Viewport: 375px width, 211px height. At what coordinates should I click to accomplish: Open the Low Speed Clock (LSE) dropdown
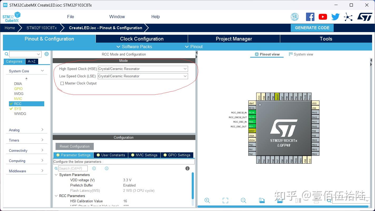pos(185,76)
